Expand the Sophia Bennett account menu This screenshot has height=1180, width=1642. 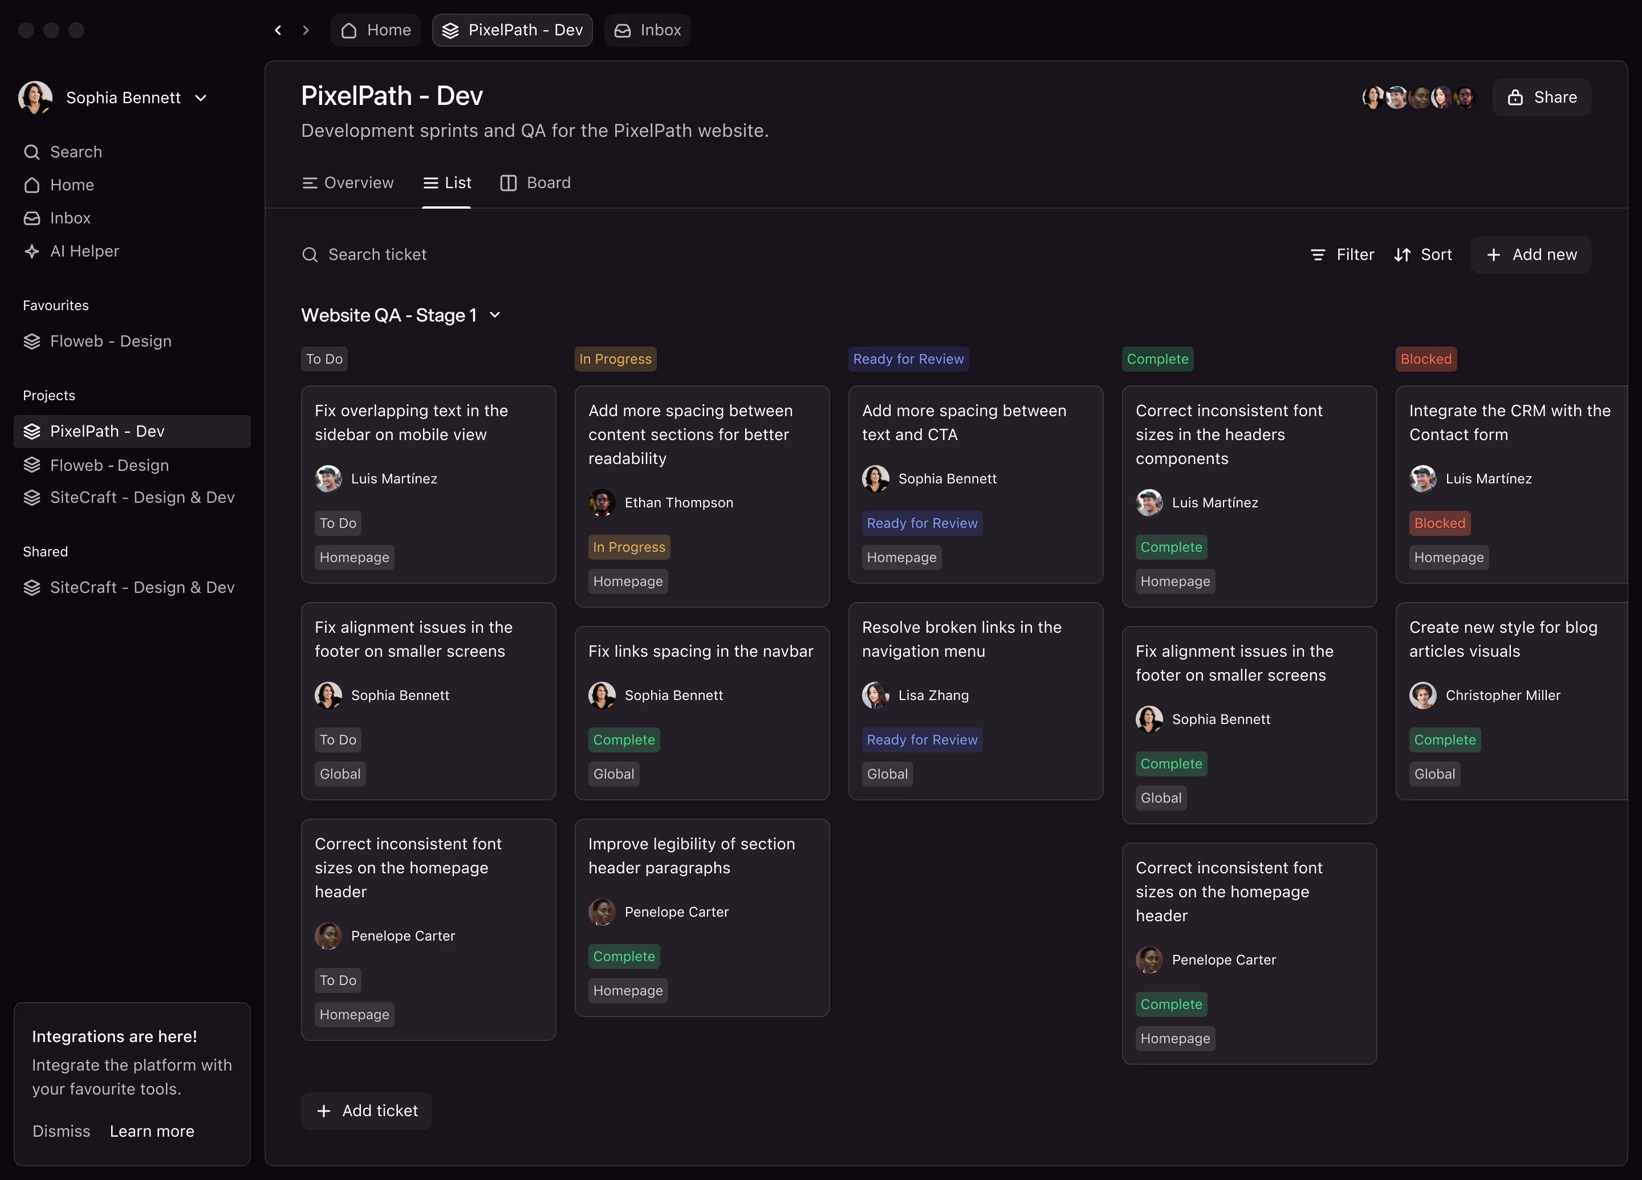(x=201, y=97)
